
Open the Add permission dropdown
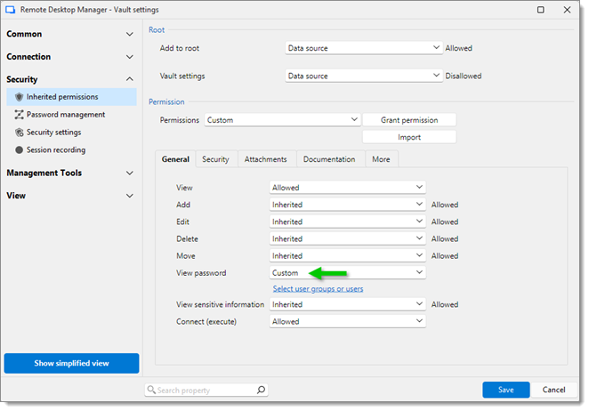[x=348, y=205]
